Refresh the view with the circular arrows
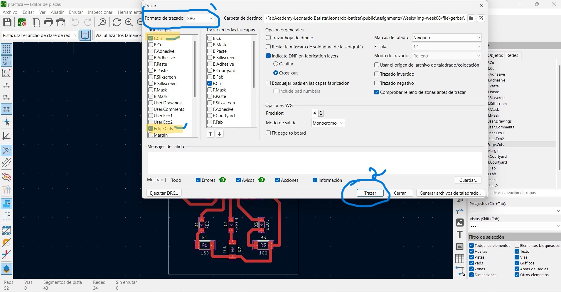Screen dimensions: 561x292 (117, 22)
